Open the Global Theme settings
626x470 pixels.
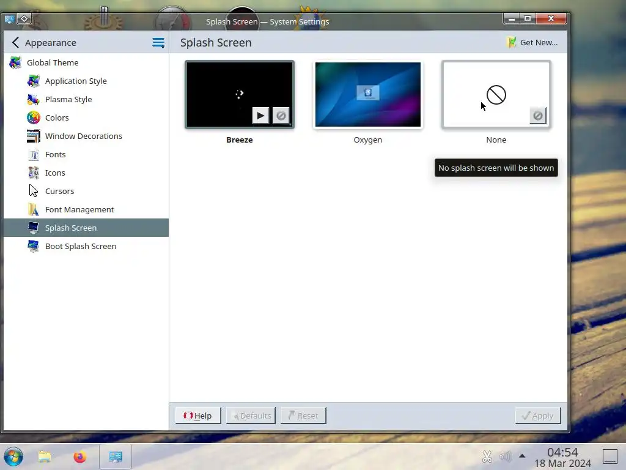pos(86,63)
